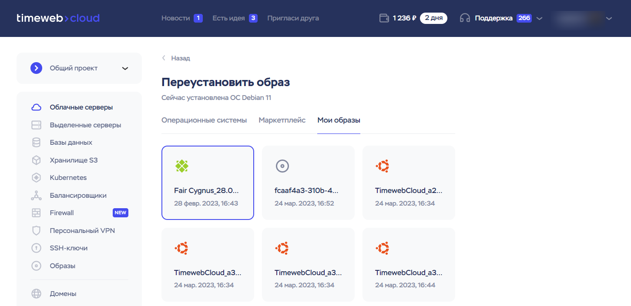Click the Firewall icon in sidebar

coord(36,213)
